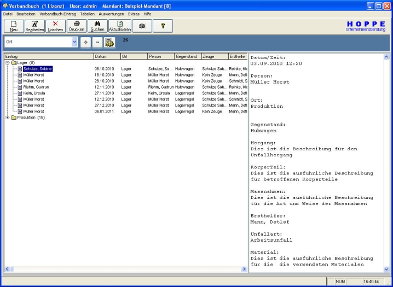
Task: Open search with the Suchen binoculars
Action: pos(97,26)
